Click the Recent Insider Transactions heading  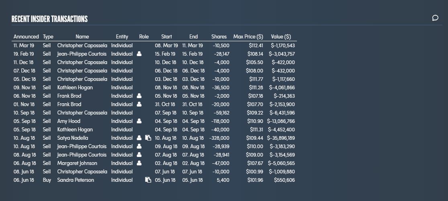(49, 19)
